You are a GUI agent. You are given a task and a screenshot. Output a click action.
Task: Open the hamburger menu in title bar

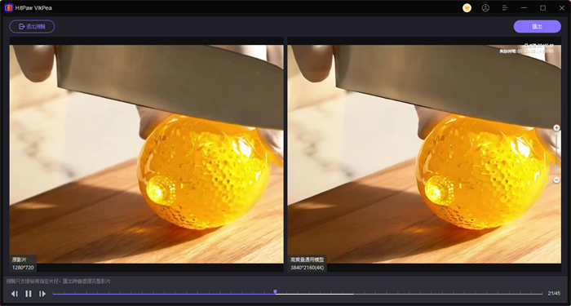[x=505, y=8]
